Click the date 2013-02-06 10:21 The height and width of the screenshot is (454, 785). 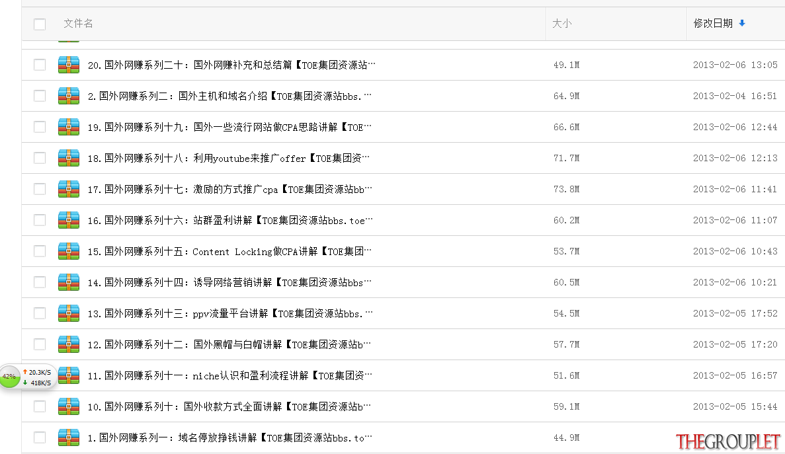point(735,282)
